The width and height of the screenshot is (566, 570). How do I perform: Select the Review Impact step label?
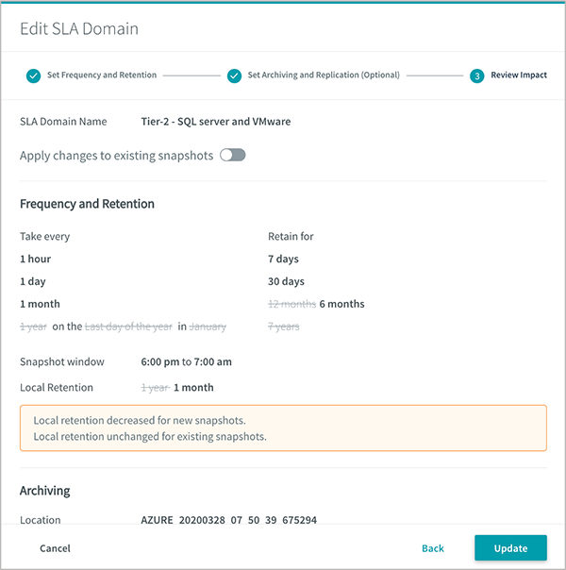(519, 75)
